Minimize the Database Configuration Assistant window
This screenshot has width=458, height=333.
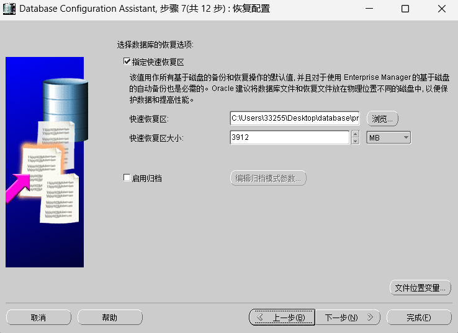[x=369, y=9]
